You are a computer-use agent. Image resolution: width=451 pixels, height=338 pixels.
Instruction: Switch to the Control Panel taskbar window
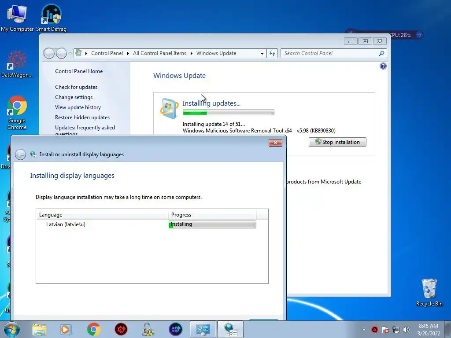pyautogui.click(x=203, y=329)
